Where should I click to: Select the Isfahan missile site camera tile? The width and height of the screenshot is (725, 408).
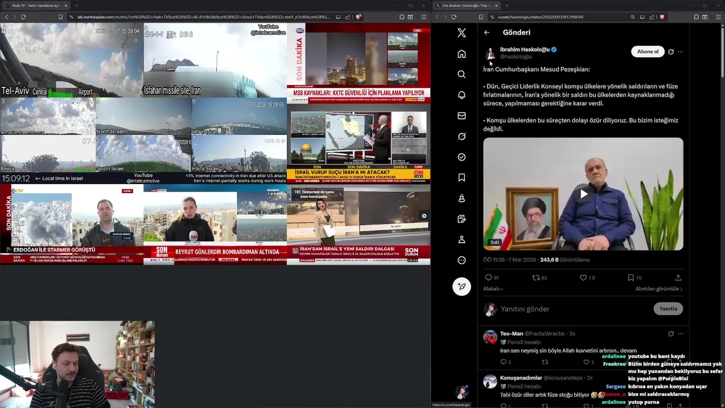click(x=215, y=60)
